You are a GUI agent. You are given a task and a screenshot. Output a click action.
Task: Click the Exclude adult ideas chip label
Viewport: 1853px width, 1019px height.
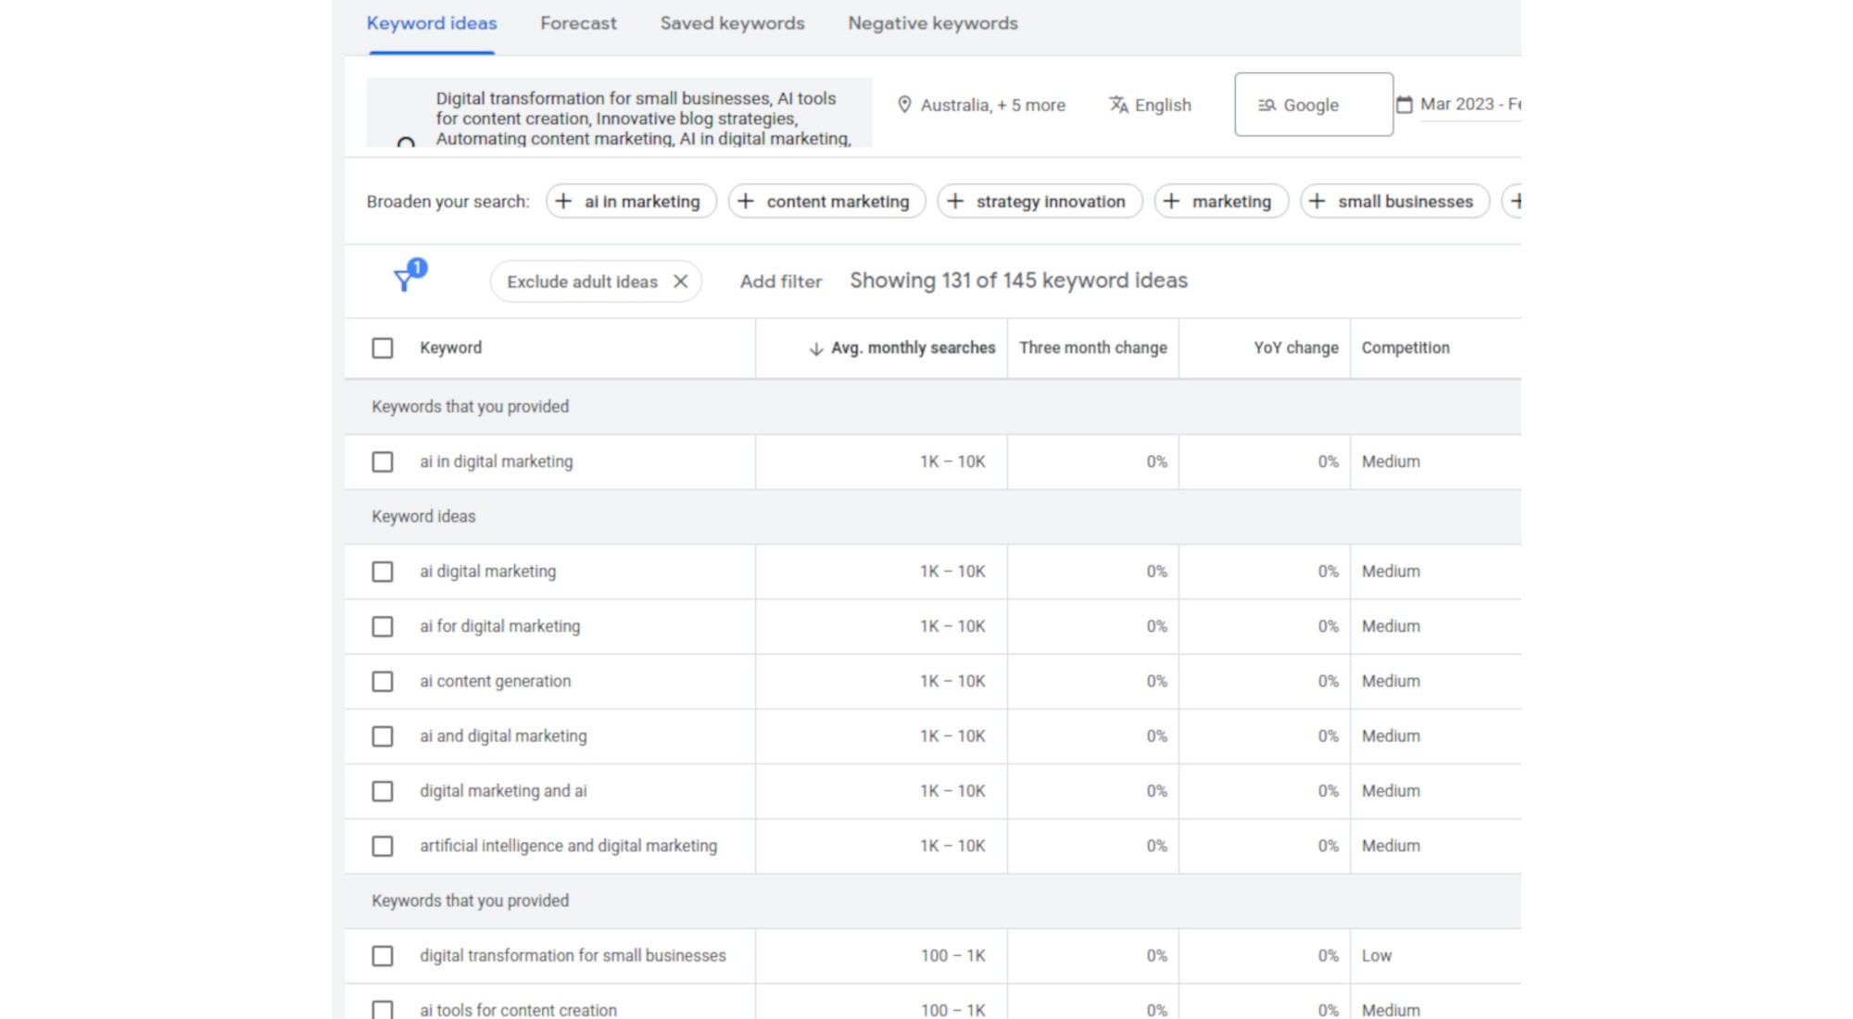click(582, 282)
